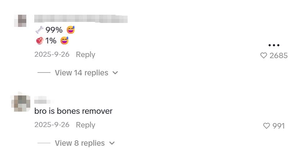Image resolution: width=292 pixels, height=159 pixels.
Task: Click the 'bro is bones remover' text
Action: tap(74, 111)
